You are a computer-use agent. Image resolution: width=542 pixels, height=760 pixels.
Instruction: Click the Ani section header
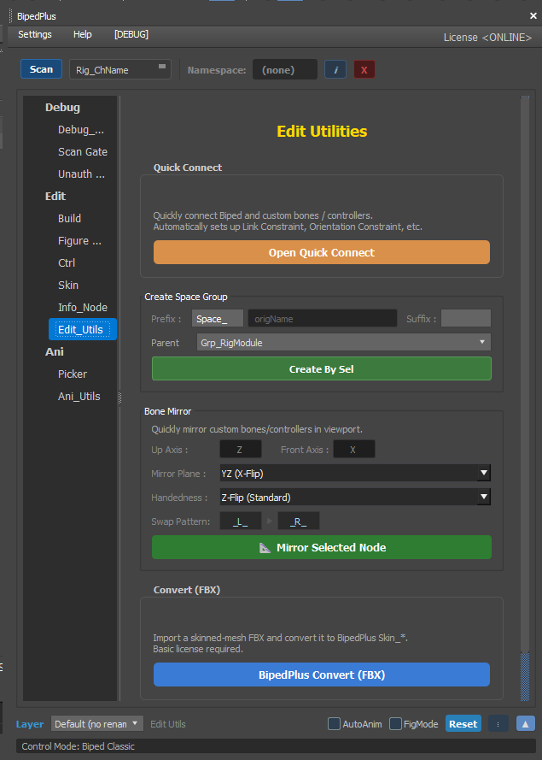(x=55, y=352)
